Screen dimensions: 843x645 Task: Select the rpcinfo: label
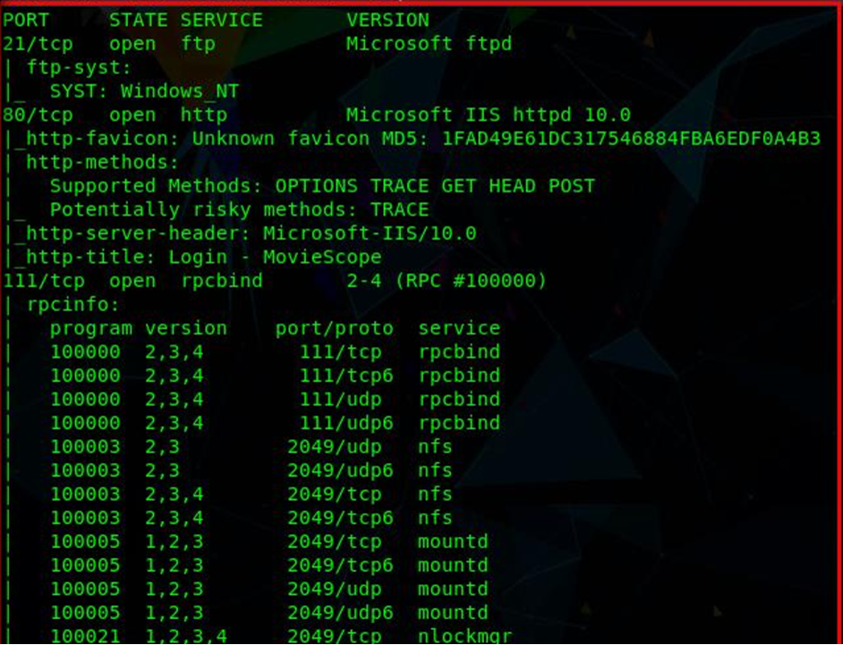point(73,305)
